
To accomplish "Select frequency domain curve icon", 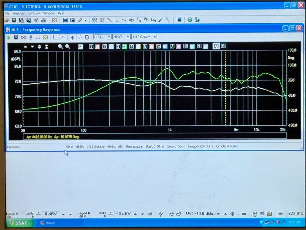I will click(63, 37).
